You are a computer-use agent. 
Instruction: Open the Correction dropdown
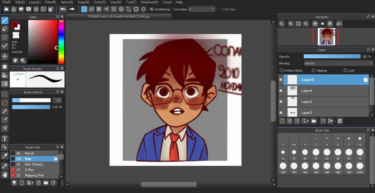pos(202,9)
